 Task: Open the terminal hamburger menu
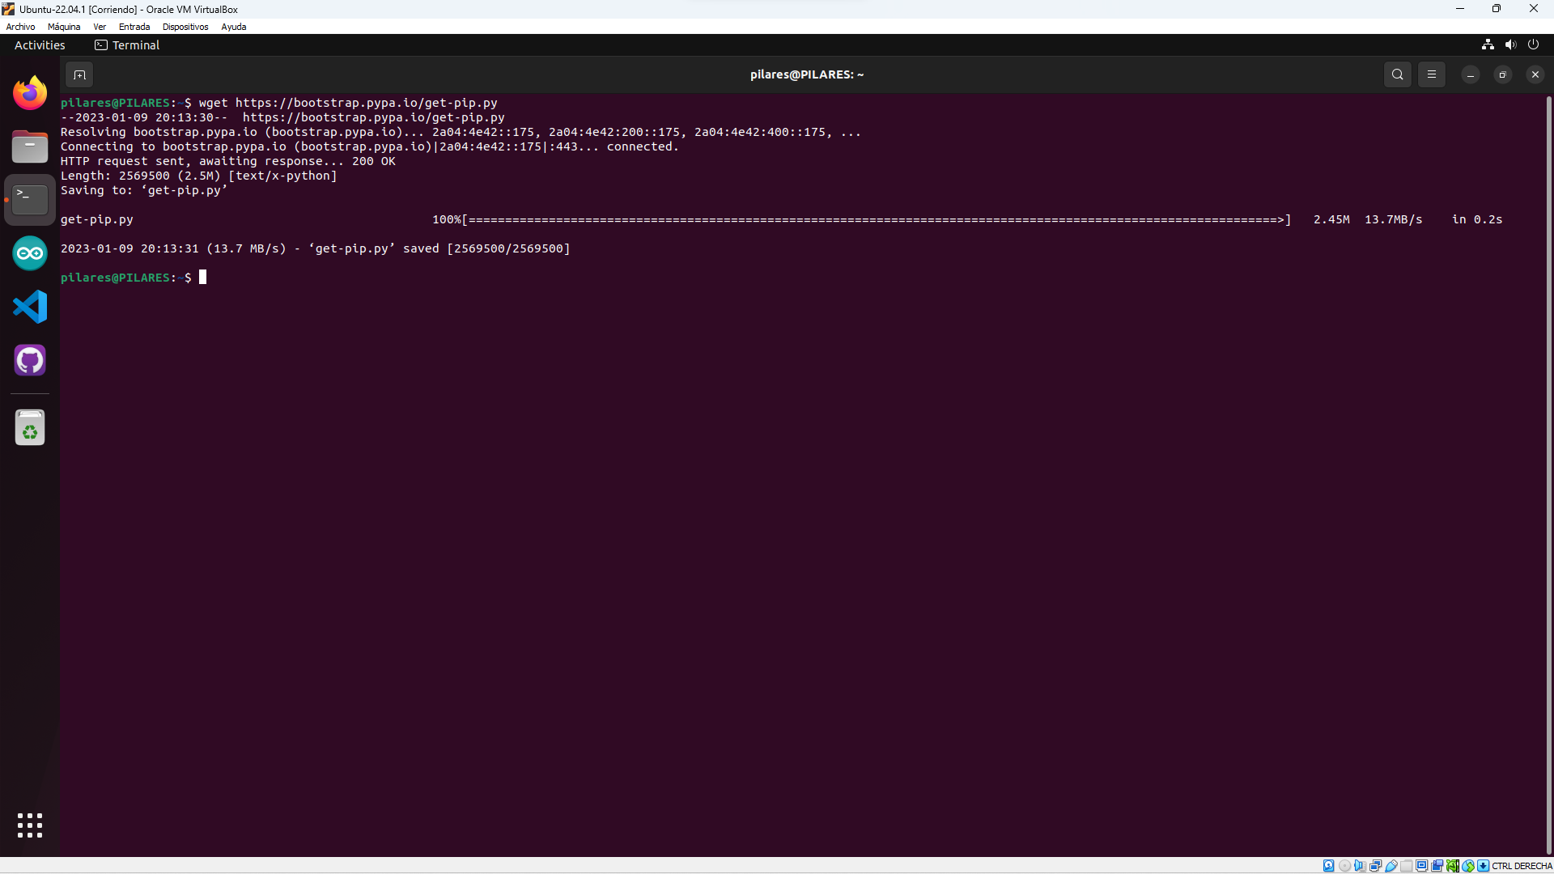pos(1431,74)
